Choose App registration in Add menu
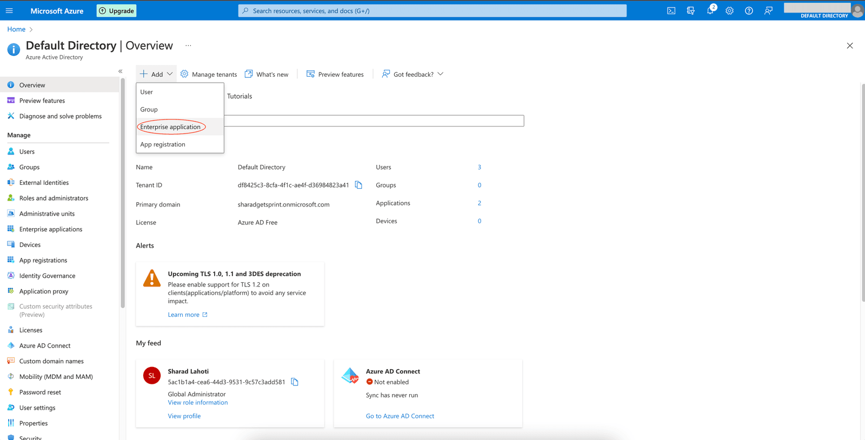 (163, 144)
